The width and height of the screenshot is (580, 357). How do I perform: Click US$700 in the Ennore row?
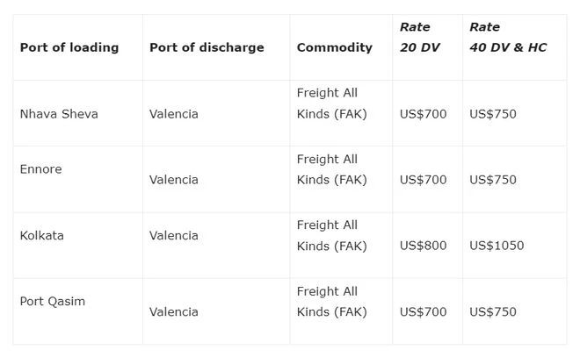point(423,180)
